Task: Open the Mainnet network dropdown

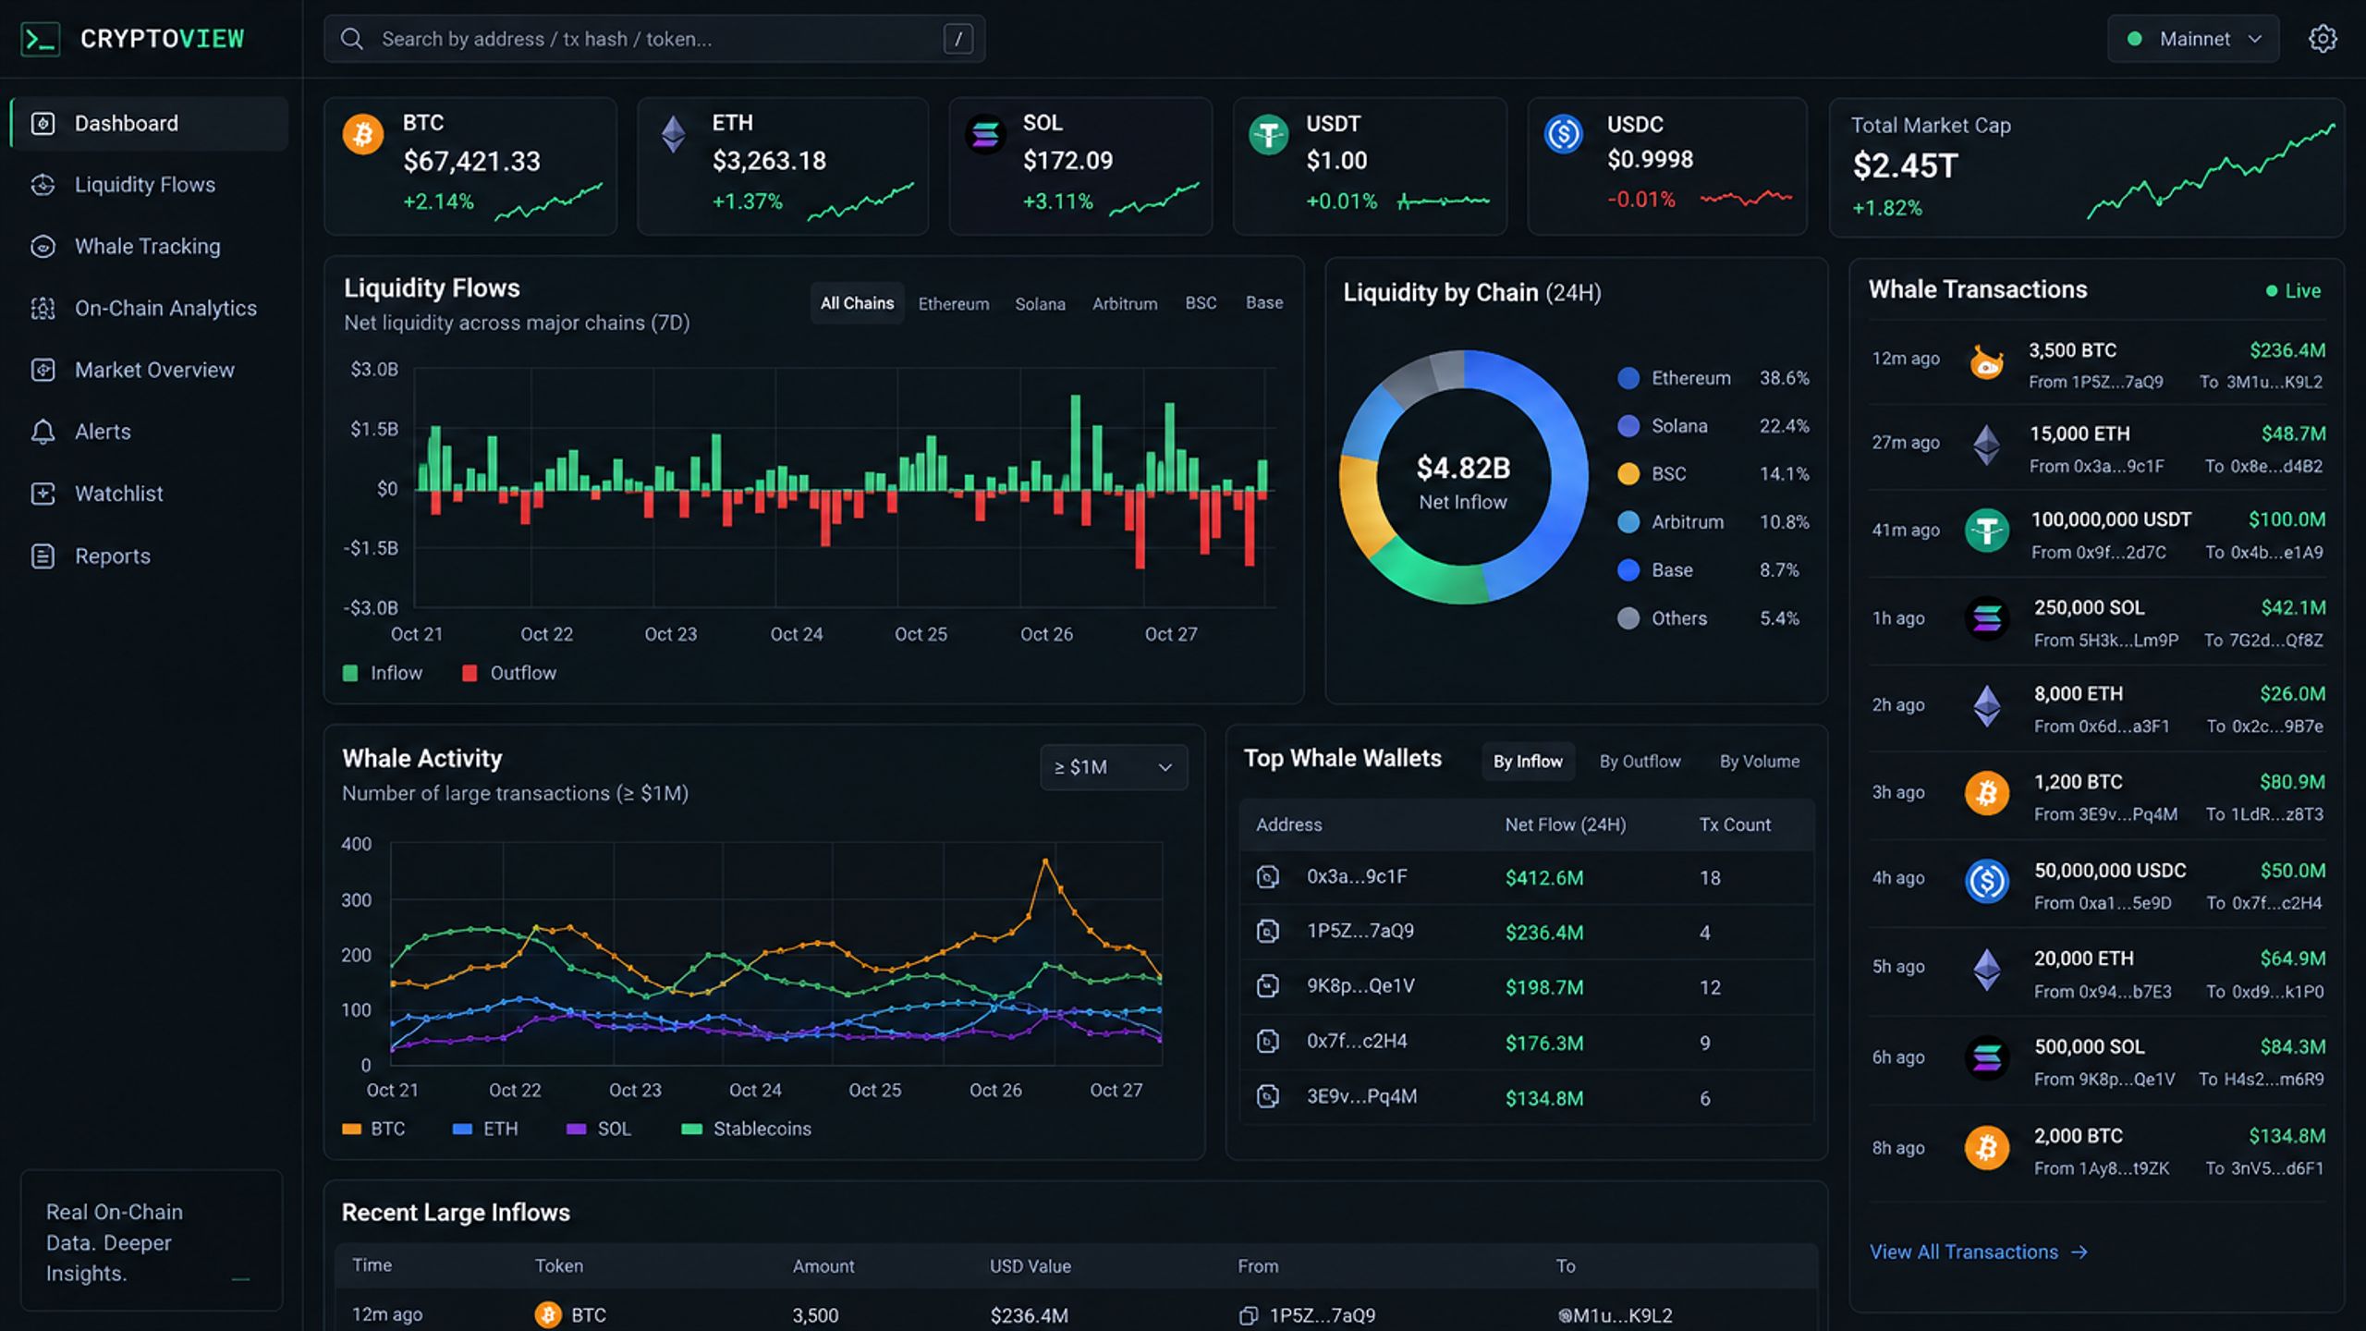Action: 2193,39
